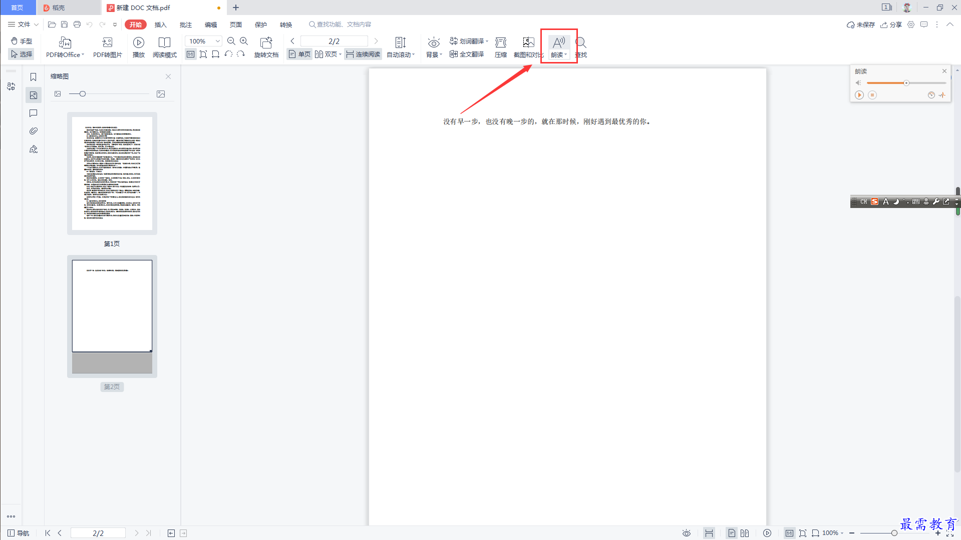Click 旋转文档 rotate document
Viewport: 961px width, 540px height.
266,48
